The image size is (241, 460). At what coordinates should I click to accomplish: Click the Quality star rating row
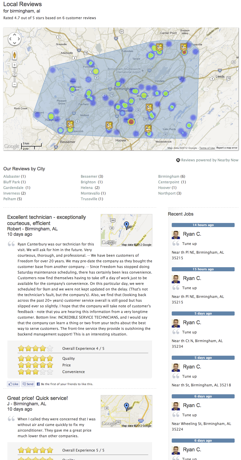(36, 358)
